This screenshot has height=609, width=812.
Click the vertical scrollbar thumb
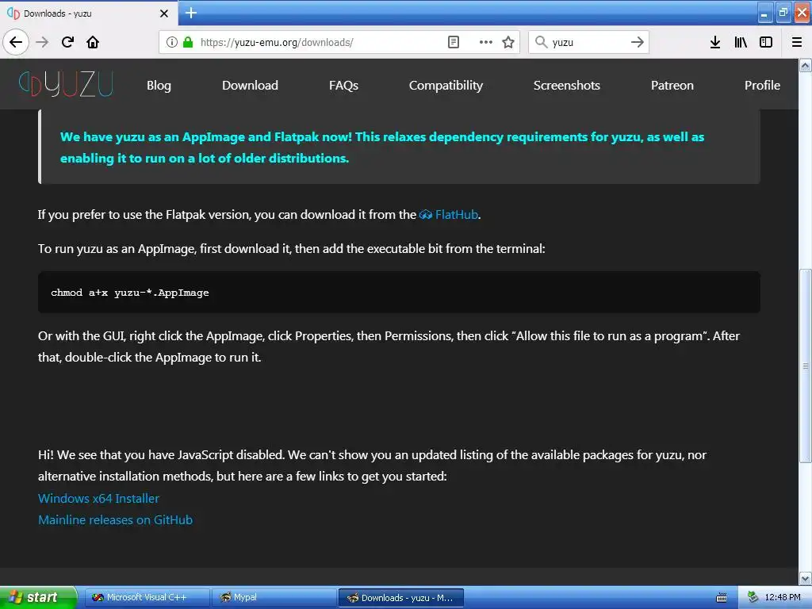(805, 366)
